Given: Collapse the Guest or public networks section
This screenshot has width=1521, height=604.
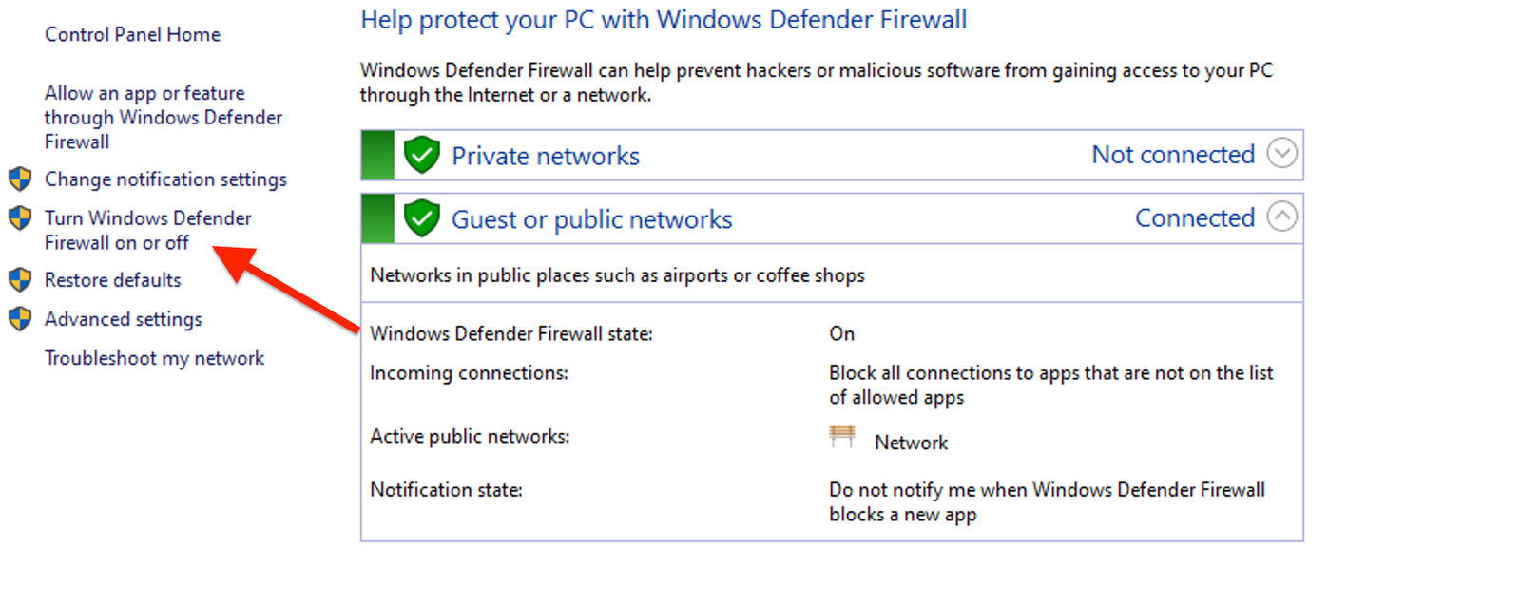Looking at the screenshot, I should [1283, 217].
